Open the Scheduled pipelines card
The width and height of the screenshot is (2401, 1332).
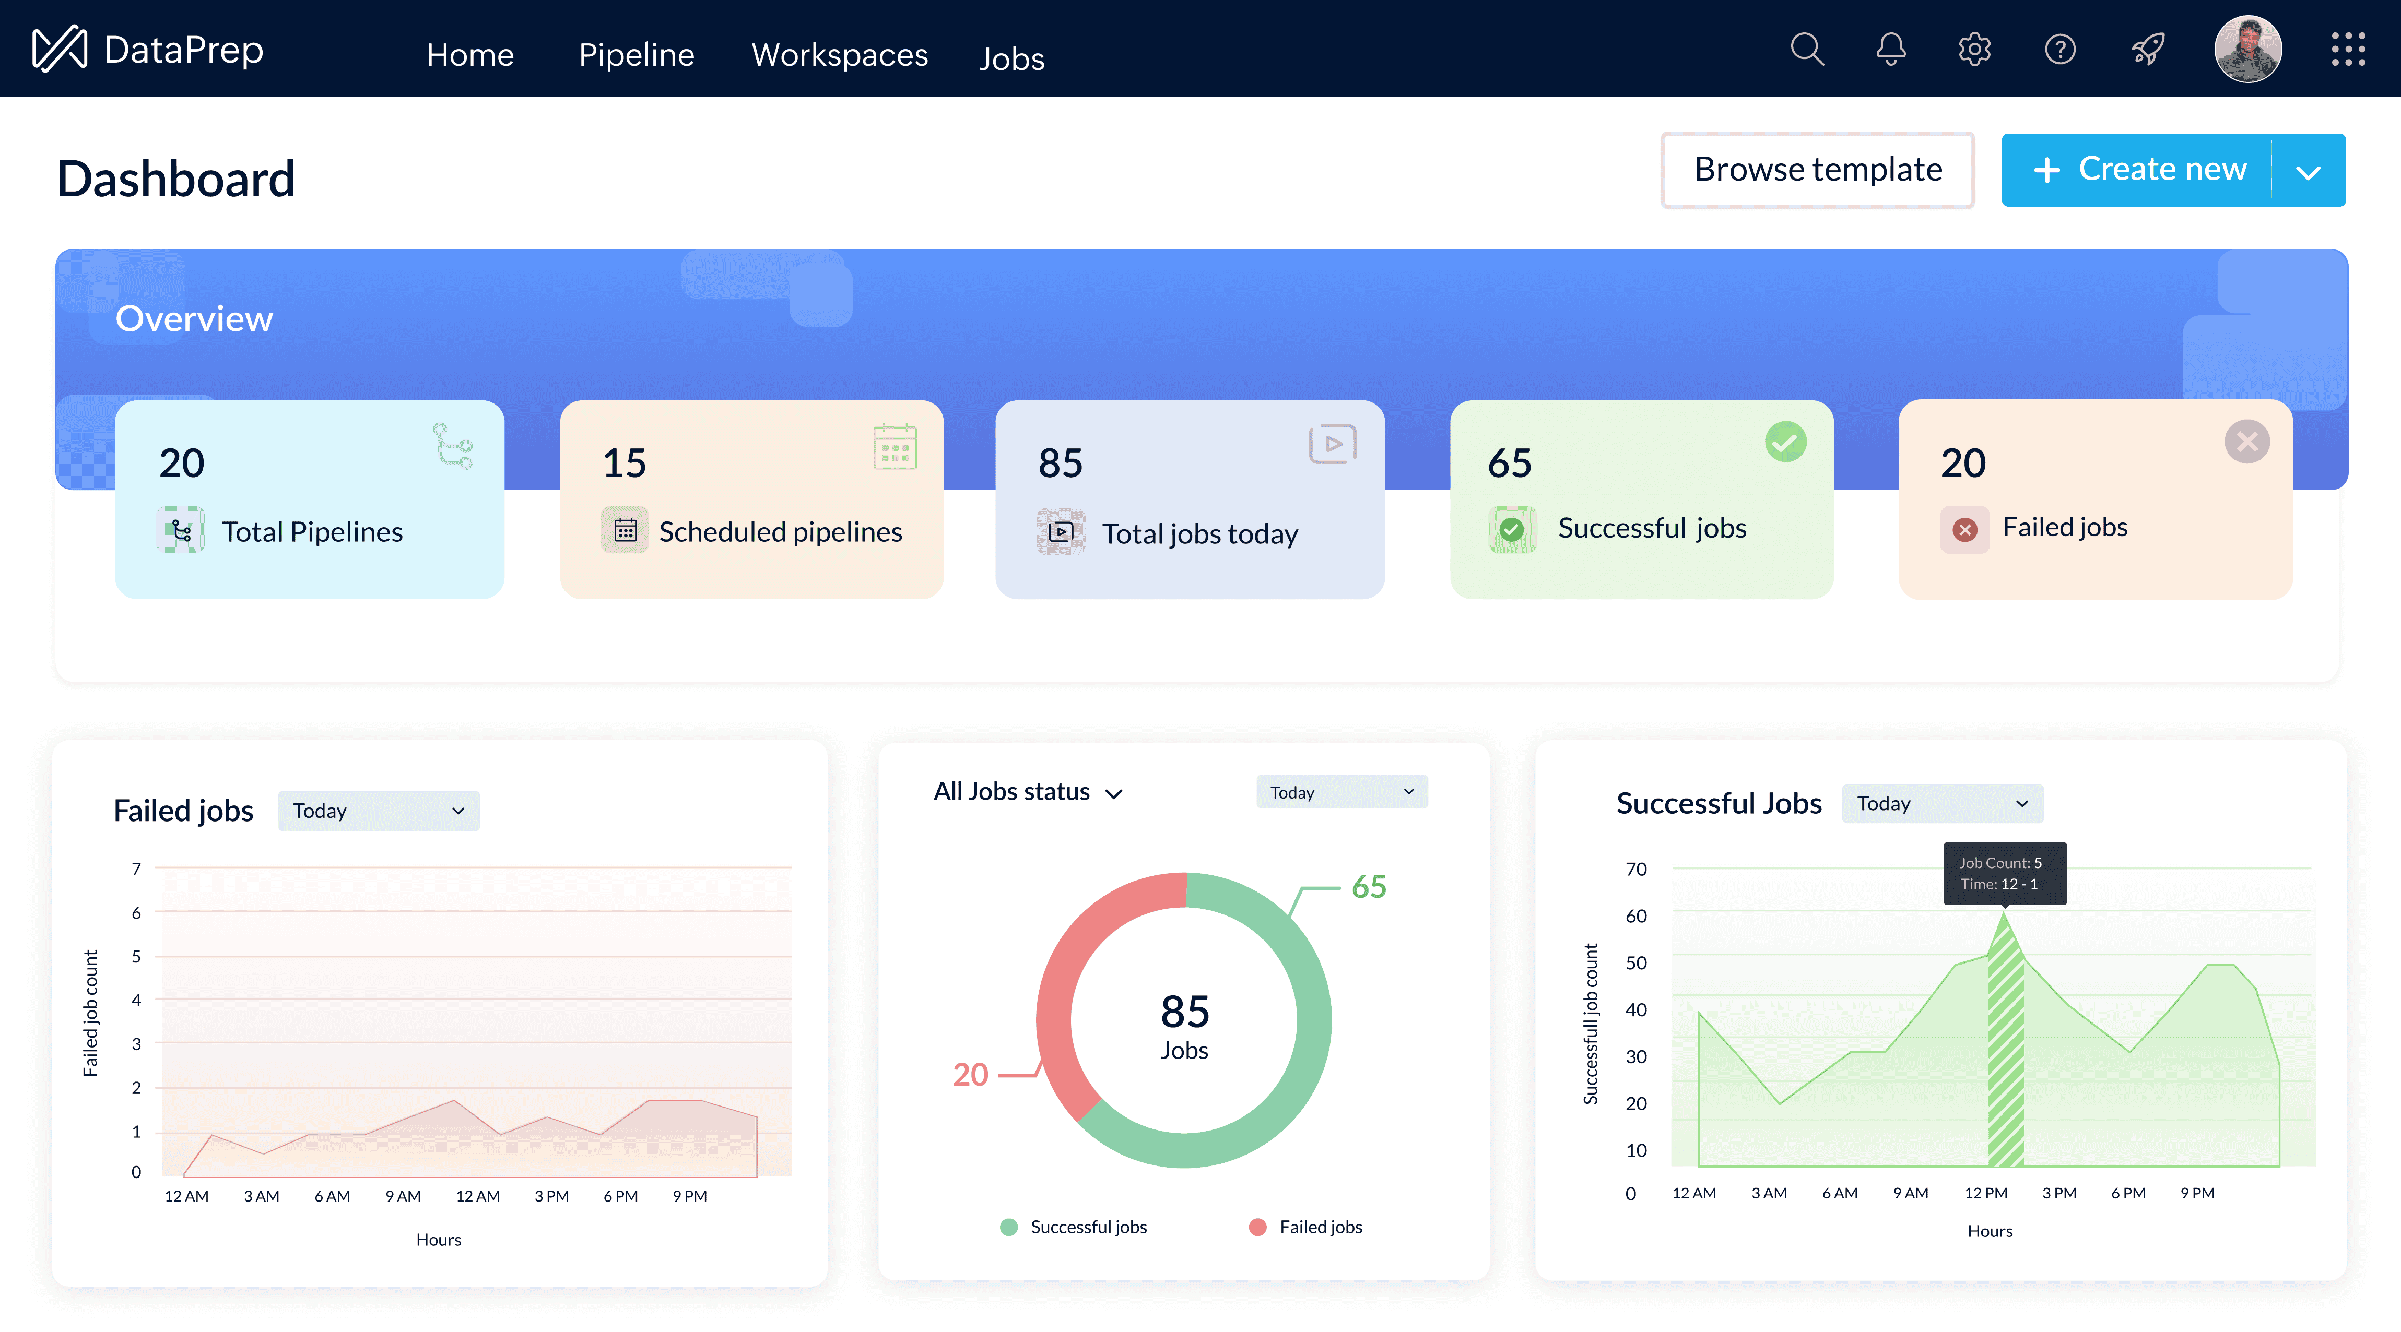pyautogui.click(x=751, y=499)
